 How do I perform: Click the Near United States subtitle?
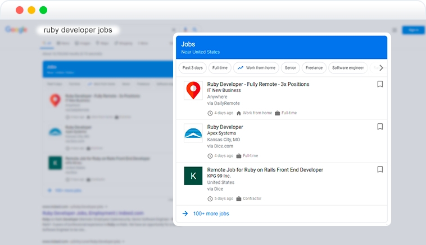click(201, 52)
